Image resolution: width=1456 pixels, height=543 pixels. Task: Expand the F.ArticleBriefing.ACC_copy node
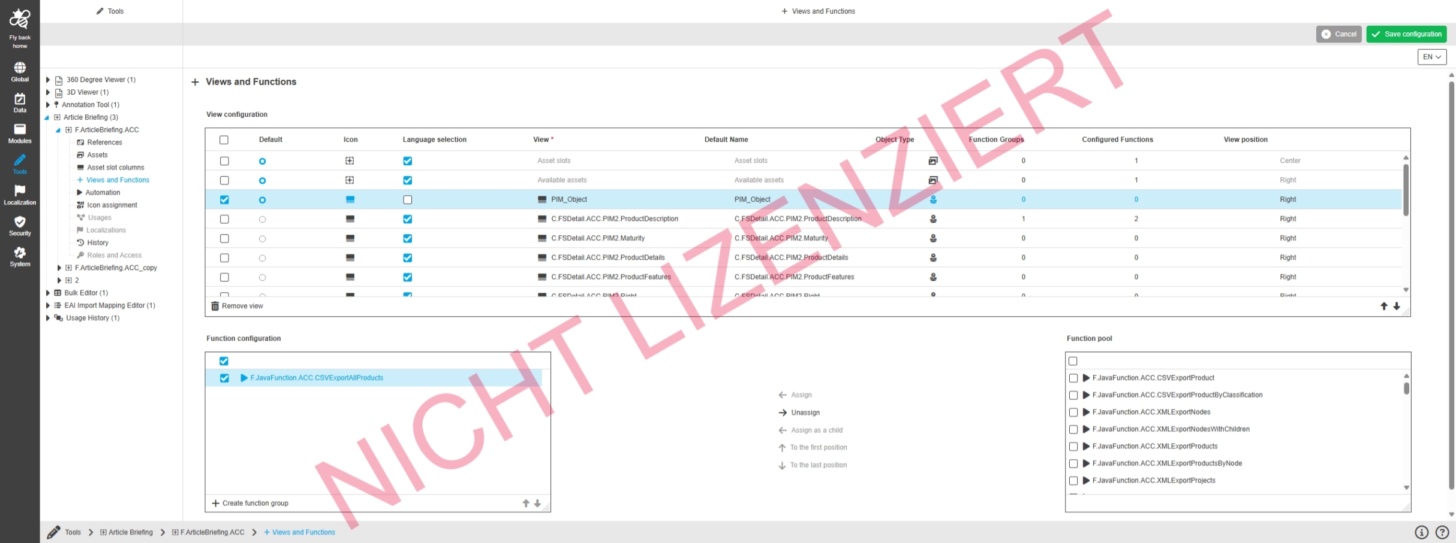(59, 268)
